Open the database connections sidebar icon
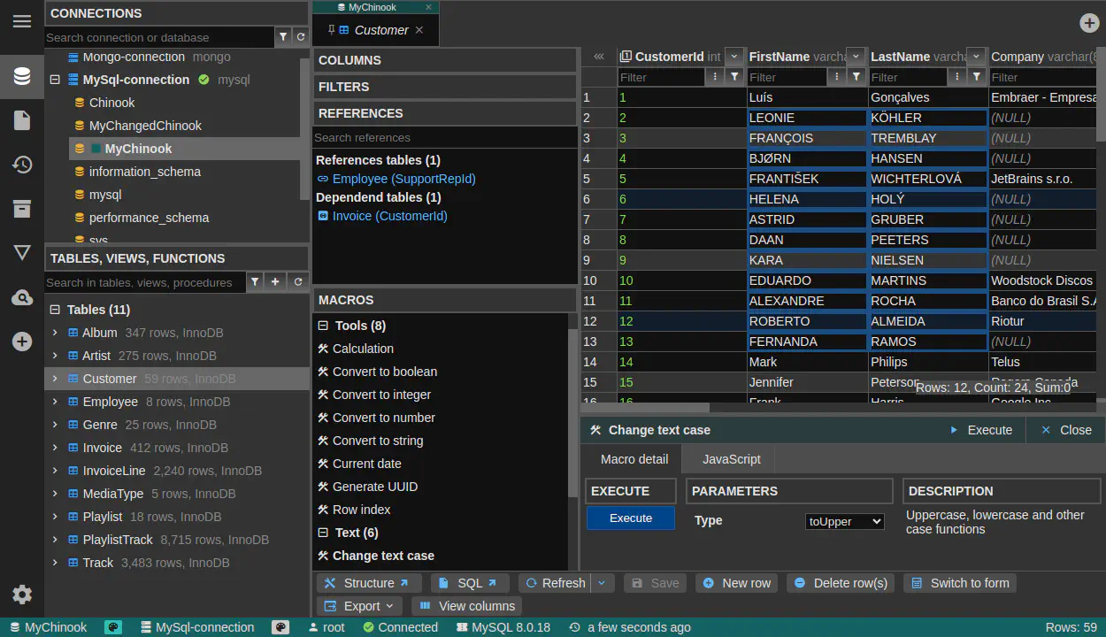1106x637 pixels. tap(22, 76)
